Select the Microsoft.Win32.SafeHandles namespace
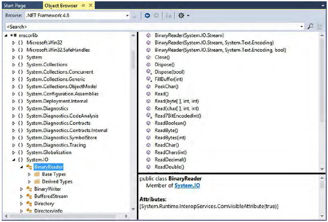This screenshot has width=328, height=222. tap(58, 50)
